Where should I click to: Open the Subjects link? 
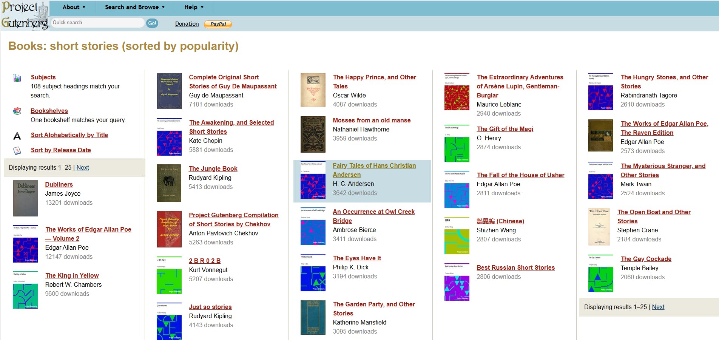43,77
